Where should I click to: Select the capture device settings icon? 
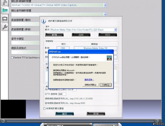point(5,10)
